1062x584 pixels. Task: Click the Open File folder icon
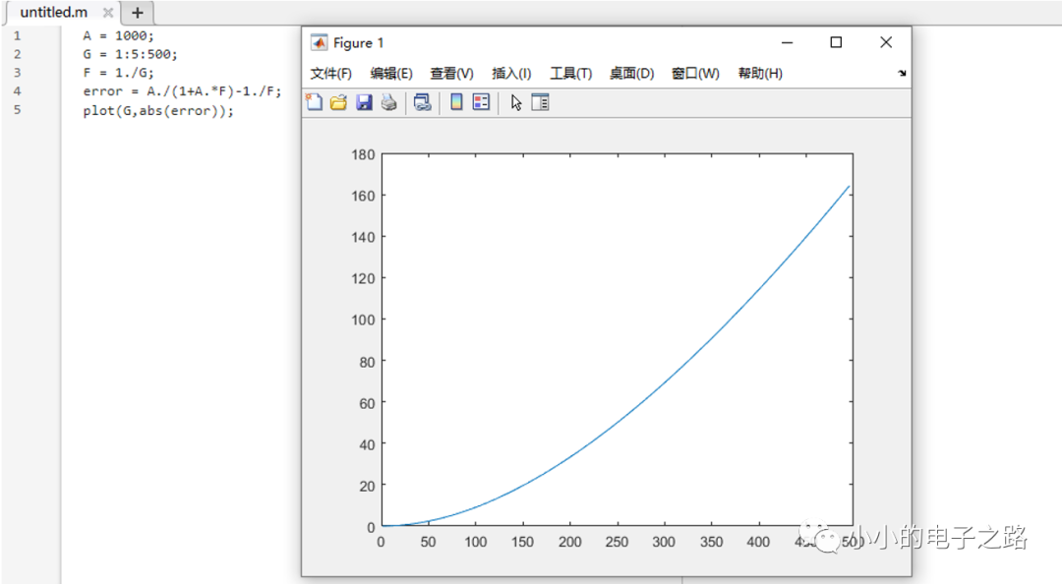(x=338, y=102)
